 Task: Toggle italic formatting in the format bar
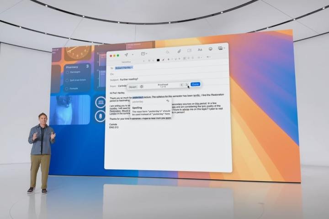(172, 59)
